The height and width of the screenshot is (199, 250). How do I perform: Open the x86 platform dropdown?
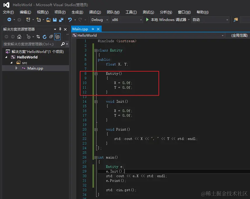[x=127, y=20]
